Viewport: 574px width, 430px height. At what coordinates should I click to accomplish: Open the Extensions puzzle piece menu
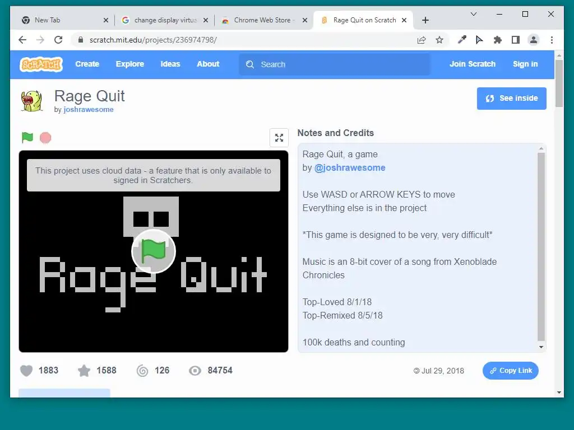[x=498, y=40]
